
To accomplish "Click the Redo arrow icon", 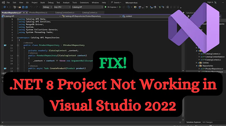I will coord(37,7).
